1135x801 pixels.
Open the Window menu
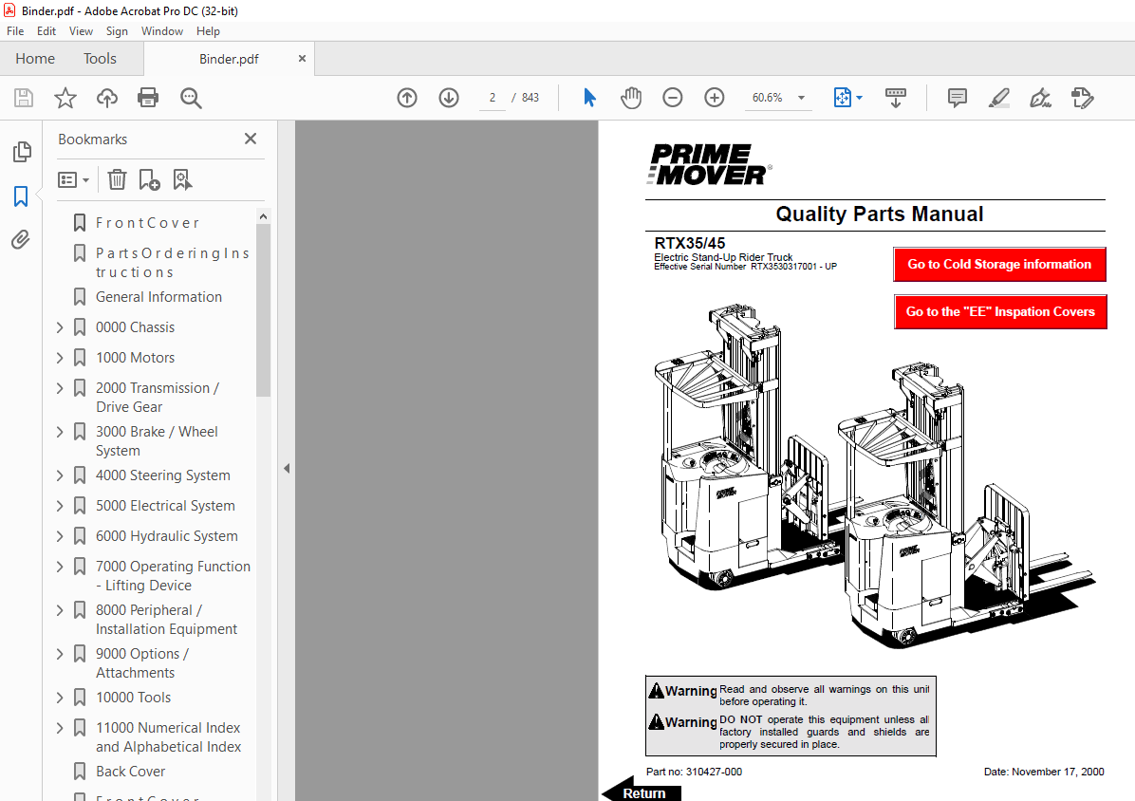162,31
